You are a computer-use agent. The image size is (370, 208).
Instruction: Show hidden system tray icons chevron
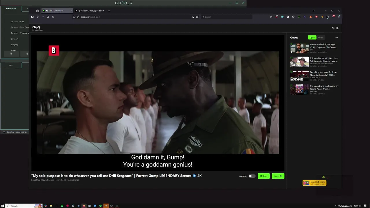(x=336, y=206)
